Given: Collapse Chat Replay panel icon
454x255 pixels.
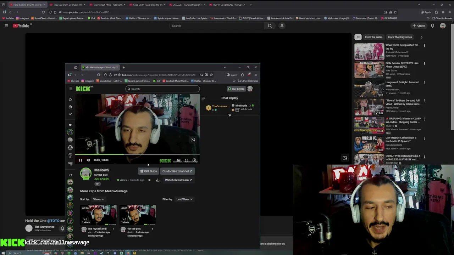Looking at the screenshot, I should coord(203,98).
